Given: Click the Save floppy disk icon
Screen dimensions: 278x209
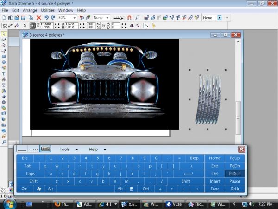Looking at the screenshot, I should point(23,18).
